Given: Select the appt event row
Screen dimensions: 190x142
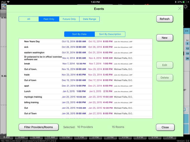Looking at the screenshot, I should pyautogui.click(x=85, y=86).
